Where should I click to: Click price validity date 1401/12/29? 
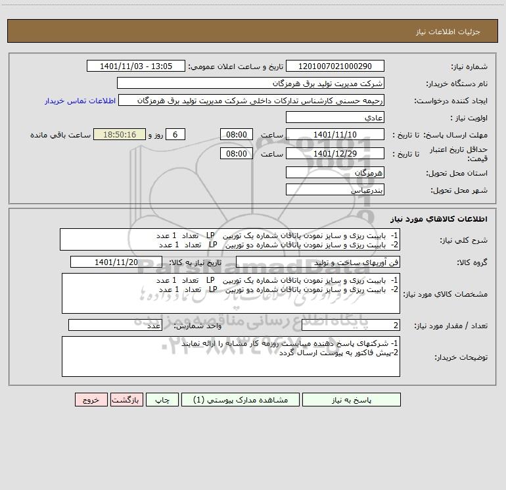(335, 153)
